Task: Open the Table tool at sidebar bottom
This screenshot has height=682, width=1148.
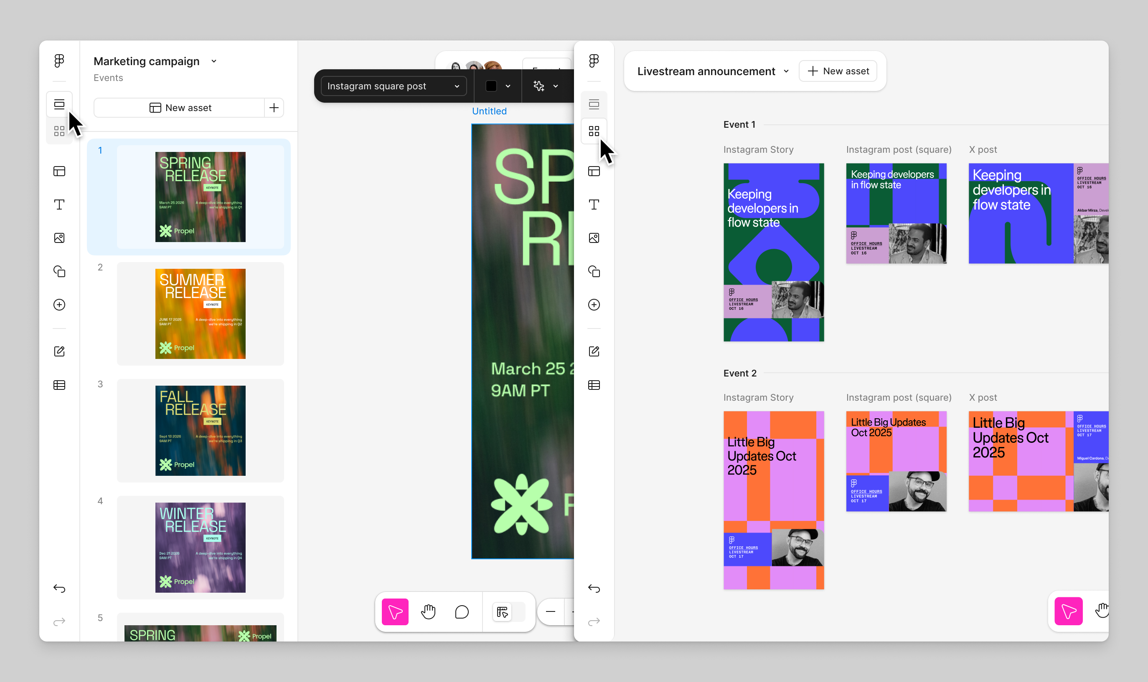Action: [59, 385]
